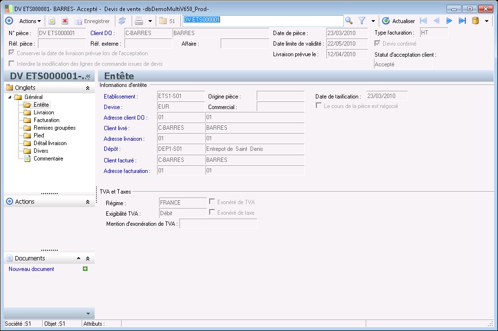Open the Livraison tab in tree
Image resolution: width=498 pixels, height=331 pixels.
44,112
